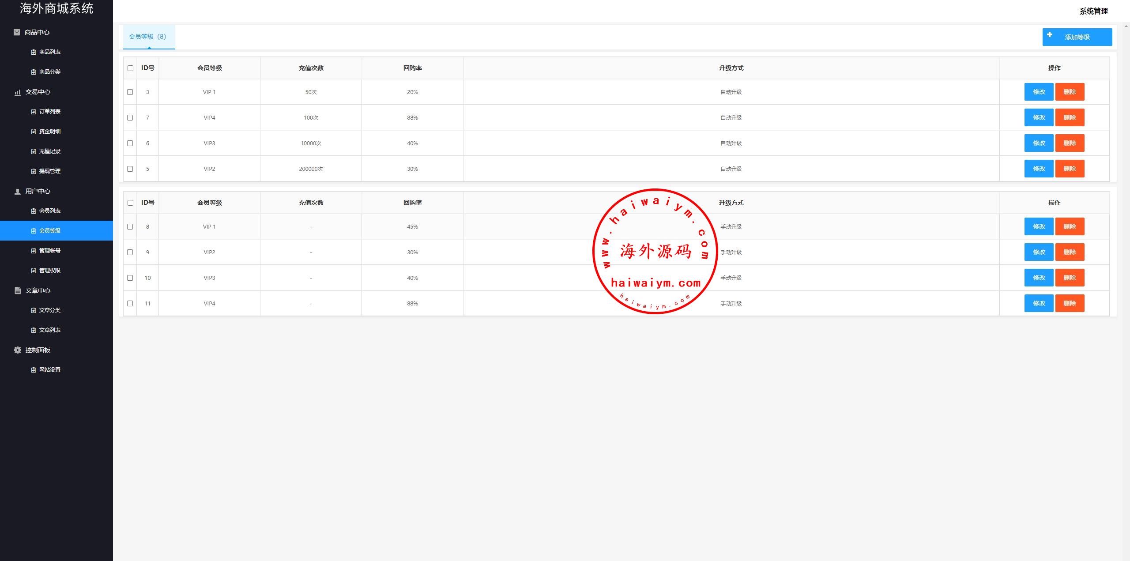The width and height of the screenshot is (1130, 561).
Task: Click the plus icon in 添加等级 button
Action: tap(1050, 35)
